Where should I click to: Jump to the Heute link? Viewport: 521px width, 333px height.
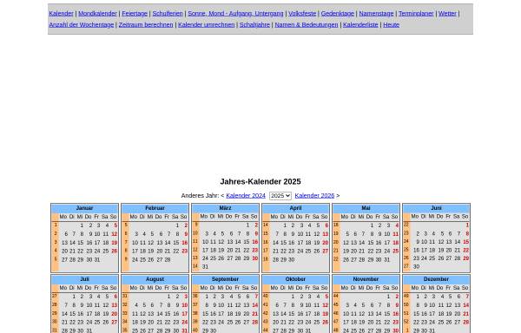click(x=391, y=25)
